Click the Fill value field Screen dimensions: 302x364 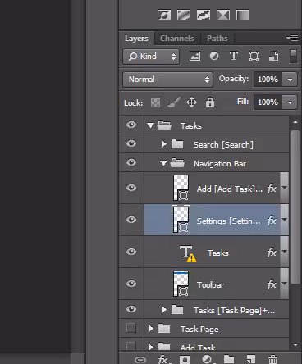tap(268, 102)
